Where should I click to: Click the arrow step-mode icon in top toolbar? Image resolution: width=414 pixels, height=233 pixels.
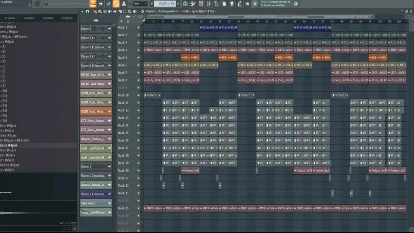click(x=101, y=4)
